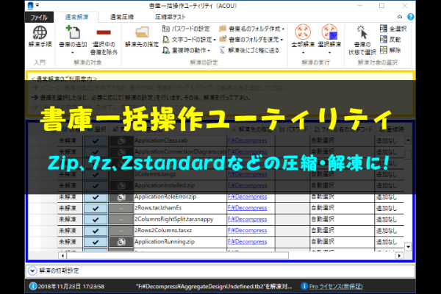Toggle selection checkbox for ApplicationRunning.zip row
Viewport: 441px width, 294px height.
[x=96, y=241]
